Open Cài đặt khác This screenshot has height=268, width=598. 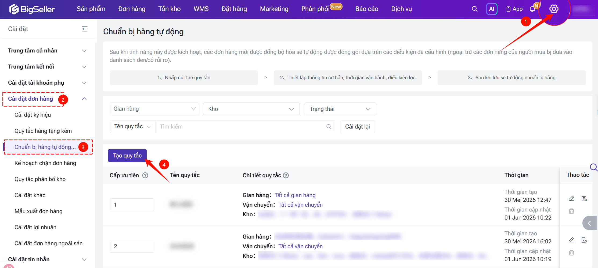coord(30,195)
